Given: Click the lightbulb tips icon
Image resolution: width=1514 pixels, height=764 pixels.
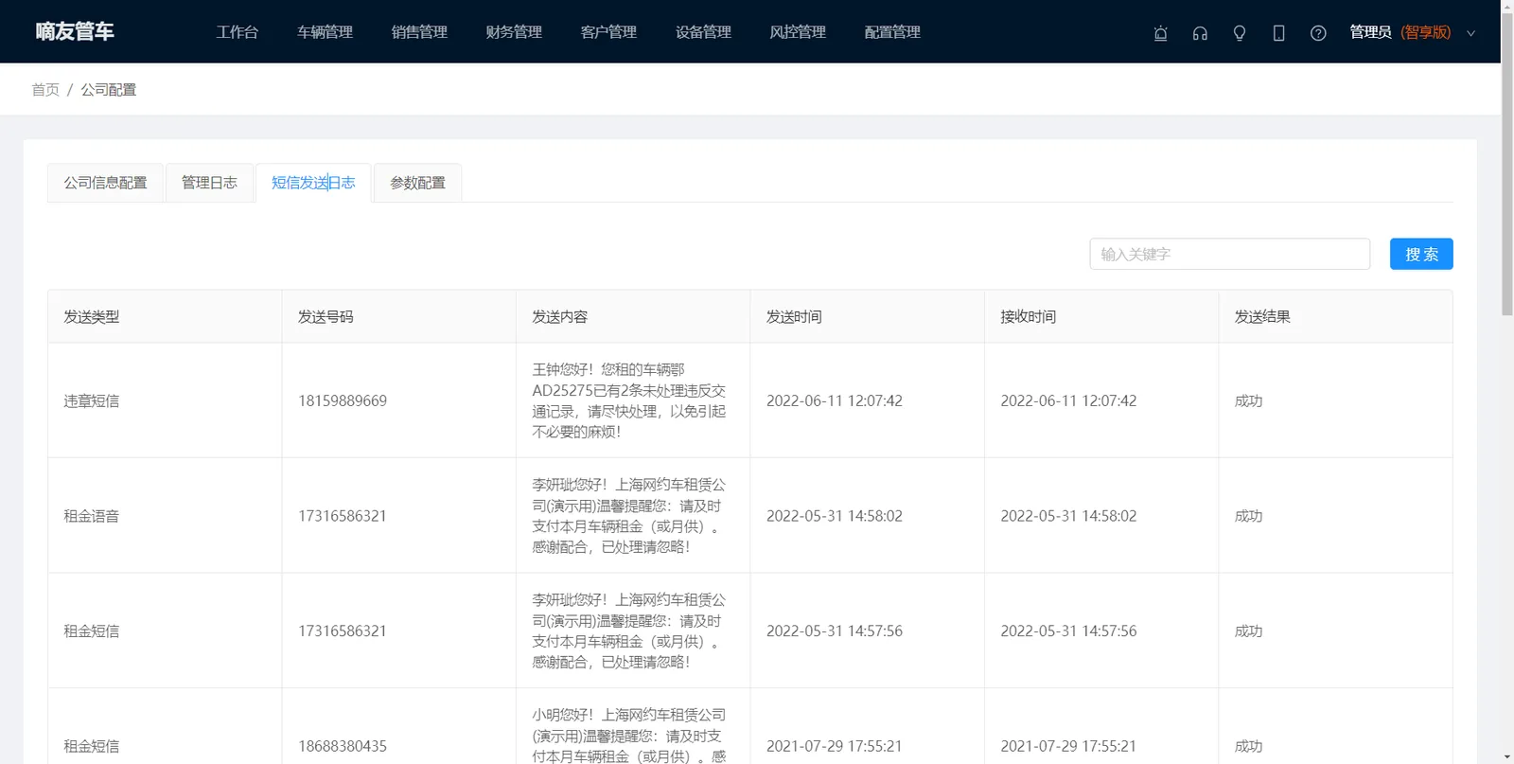Looking at the screenshot, I should [x=1240, y=33].
